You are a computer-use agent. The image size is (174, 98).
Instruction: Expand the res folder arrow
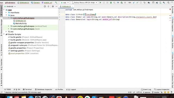(6, 32)
